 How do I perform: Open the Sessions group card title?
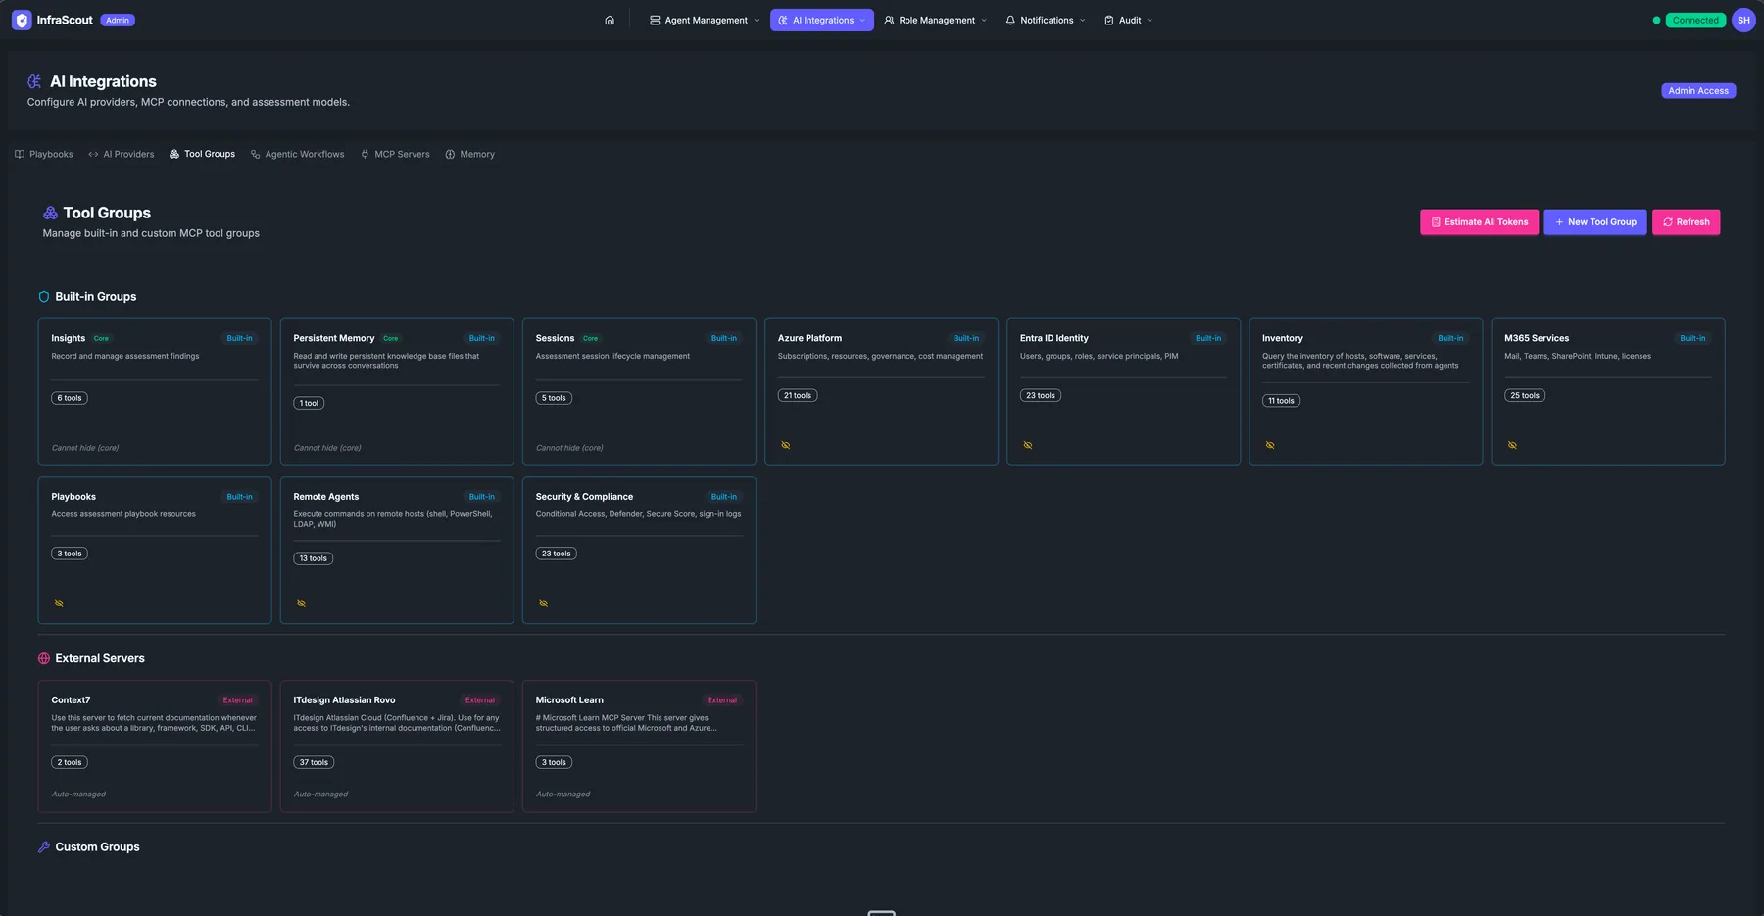point(555,338)
